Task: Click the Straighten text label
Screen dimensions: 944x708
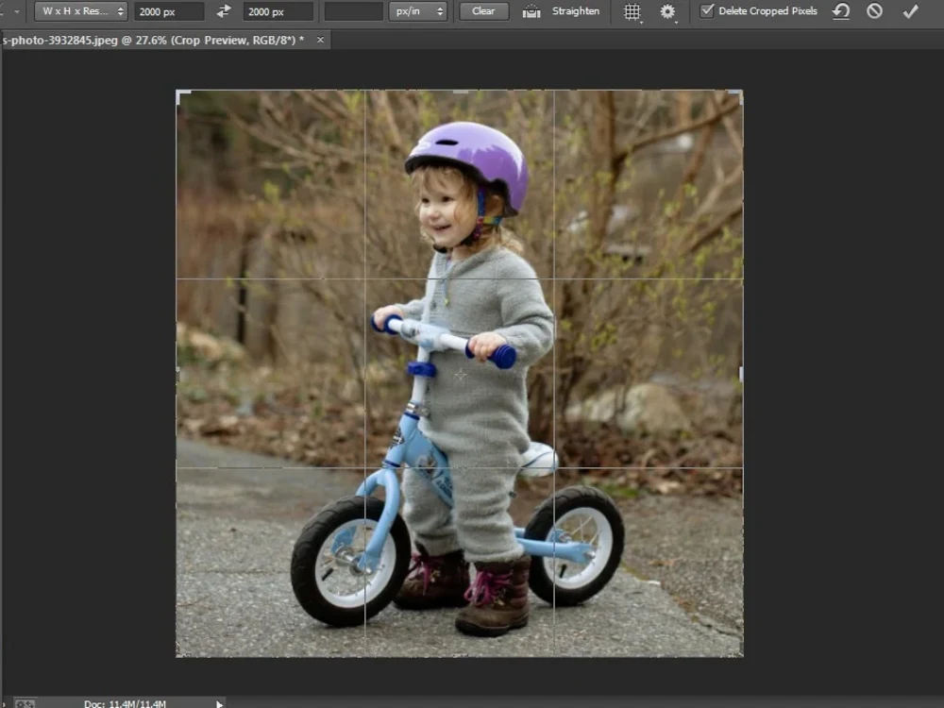Action: [x=575, y=11]
